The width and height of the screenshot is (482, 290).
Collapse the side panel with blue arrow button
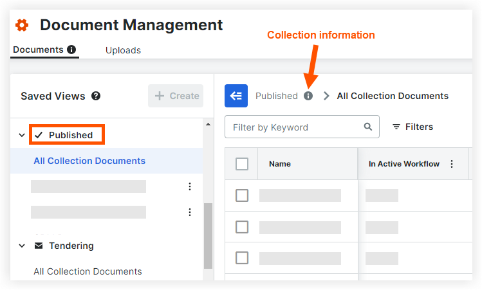(x=236, y=96)
